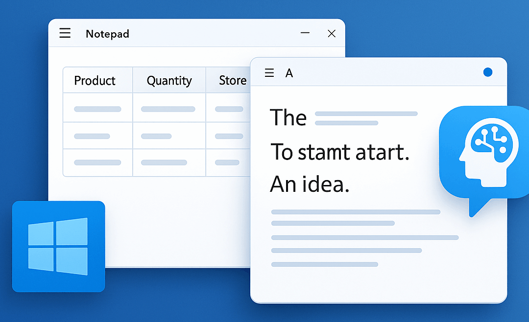
Task: Open the hamburger menu in Notepad window
Action: click(65, 33)
